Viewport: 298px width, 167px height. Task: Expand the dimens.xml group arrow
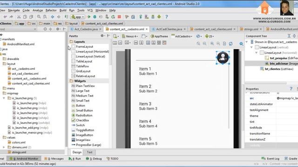coord(4,147)
